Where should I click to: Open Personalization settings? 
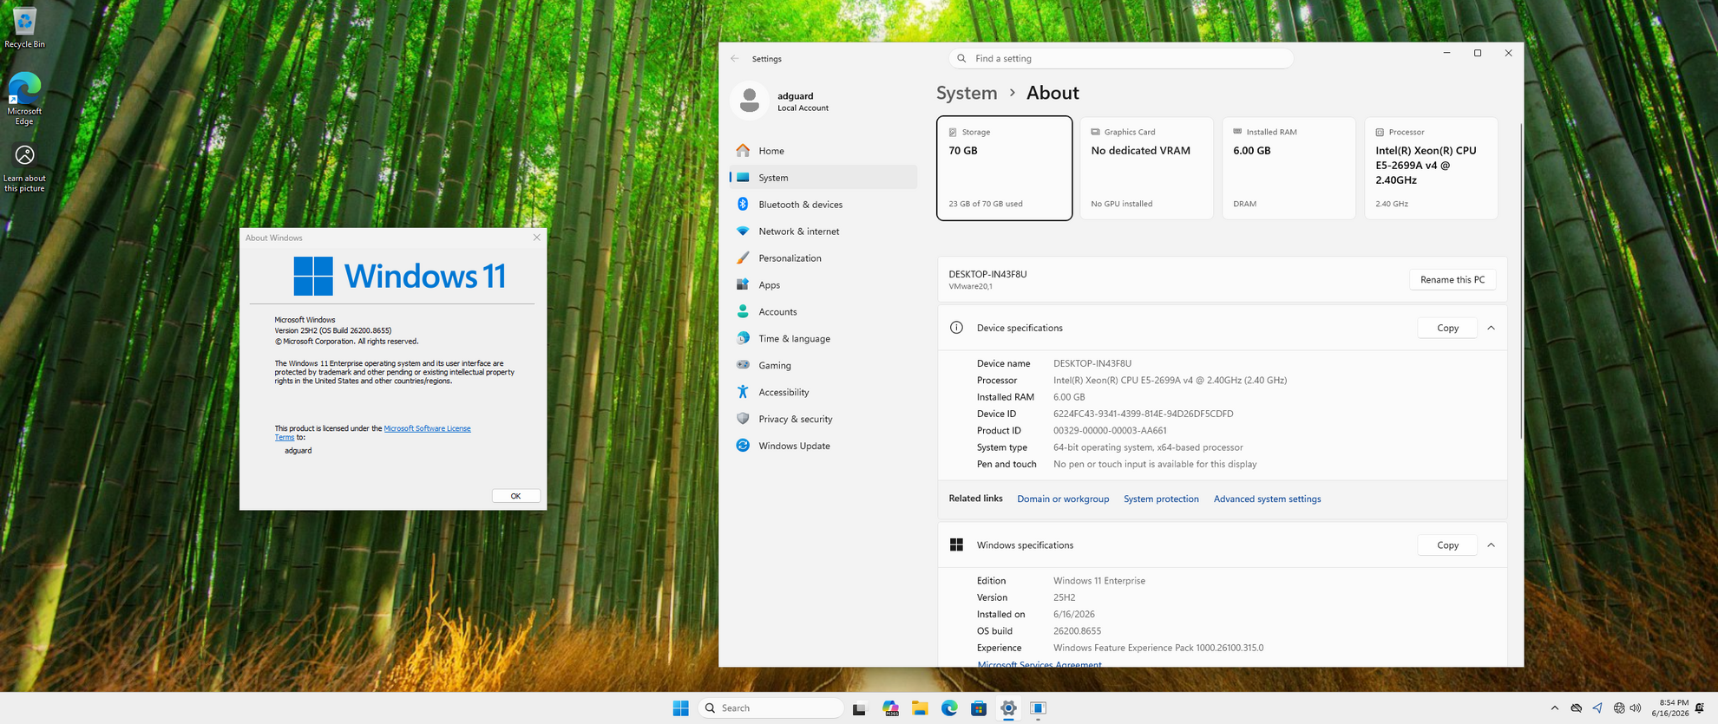click(x=823, y=258)
